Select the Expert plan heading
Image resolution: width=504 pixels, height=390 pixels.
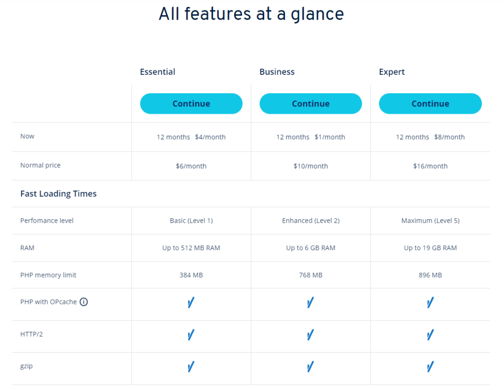pyautogui.click(x=392, y=72)
